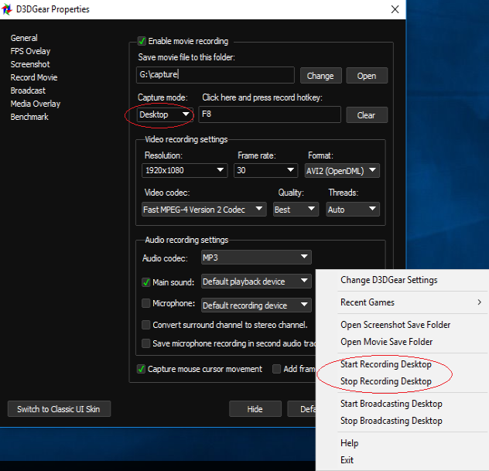Open the Broadcast settings page
The height and width of the screenshot is (471, 489).
coord(28,90)
